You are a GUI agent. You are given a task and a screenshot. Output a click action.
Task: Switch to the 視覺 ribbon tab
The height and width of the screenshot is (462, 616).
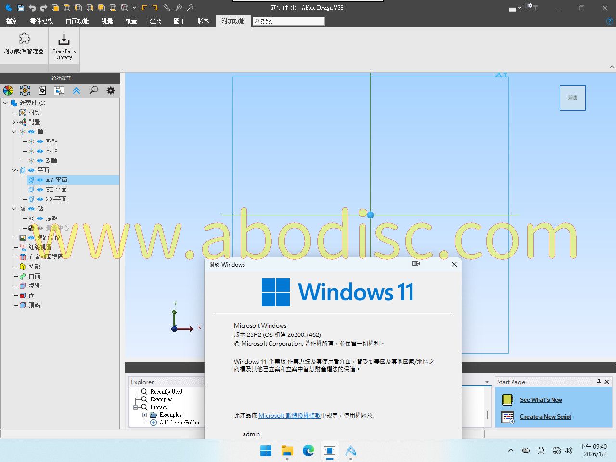(107, 21)
